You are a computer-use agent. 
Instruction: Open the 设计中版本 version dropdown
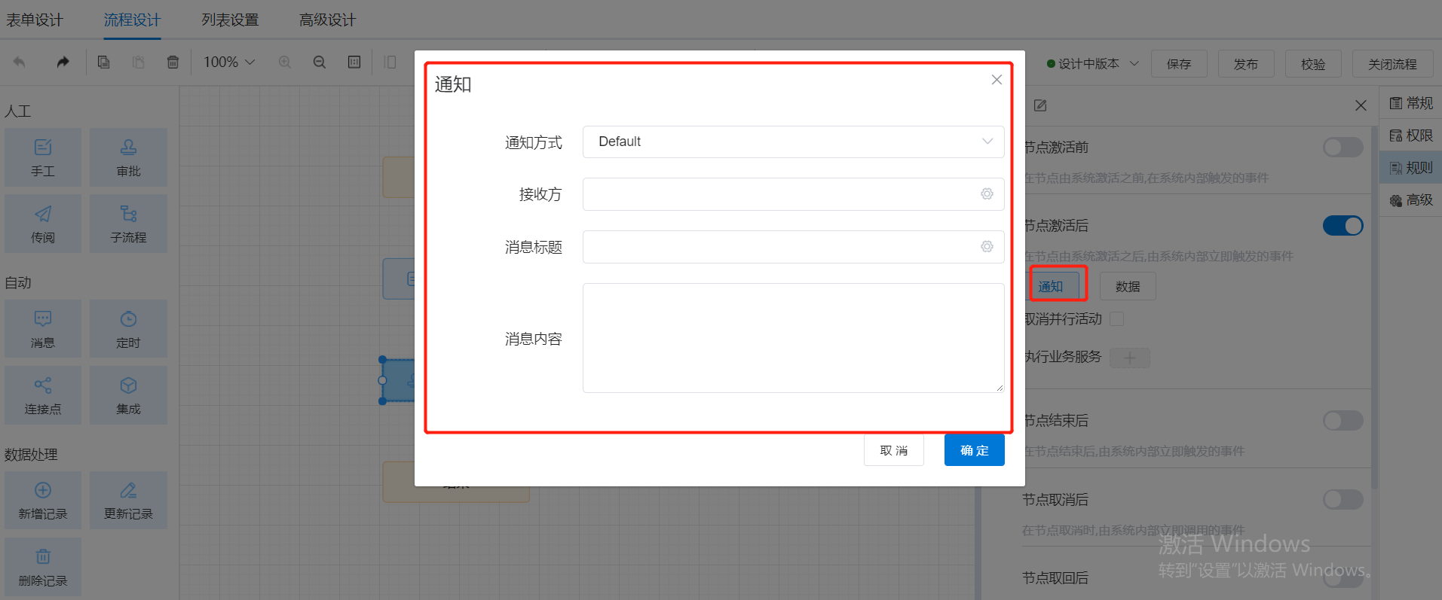(1093, 64)
